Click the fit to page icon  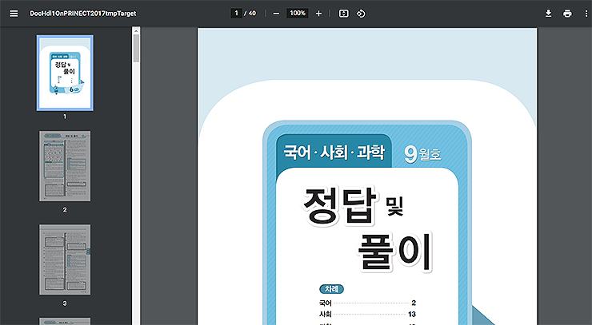343,14
